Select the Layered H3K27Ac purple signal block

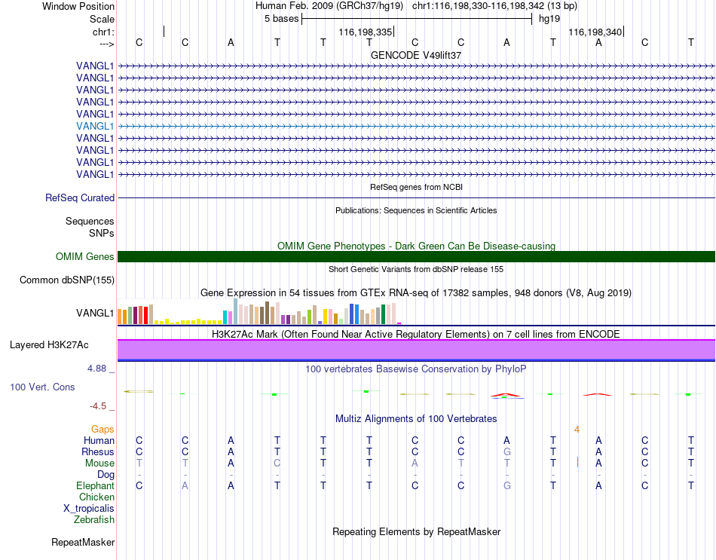pyautogui.click(x=416, y=350)
